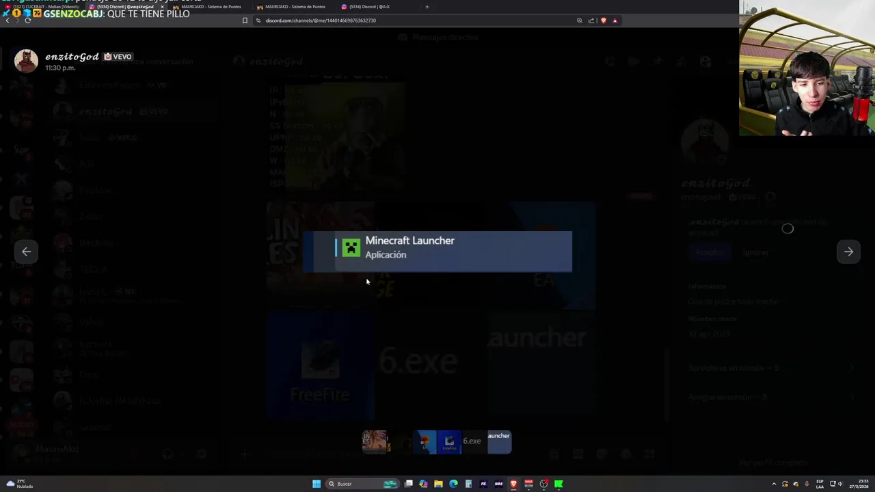Switch to the first MAUROAKD - Sistema de Puntos tab
Image resolution: width=875 pixels, height=492 pixels.
(x=211, y=7)
